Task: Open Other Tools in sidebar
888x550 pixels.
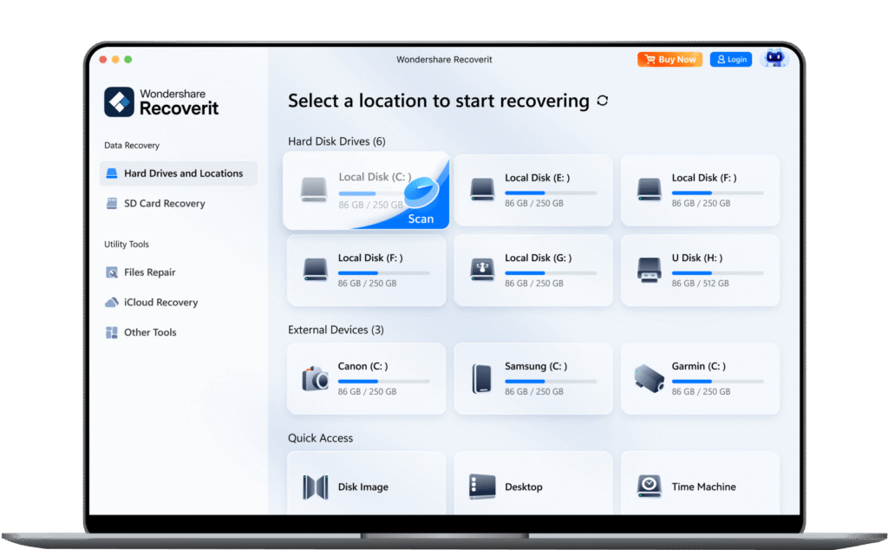Action: coord(150,332)
